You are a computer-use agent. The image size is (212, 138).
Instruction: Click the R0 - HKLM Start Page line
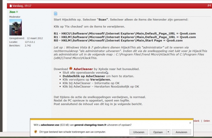[118, 40]
